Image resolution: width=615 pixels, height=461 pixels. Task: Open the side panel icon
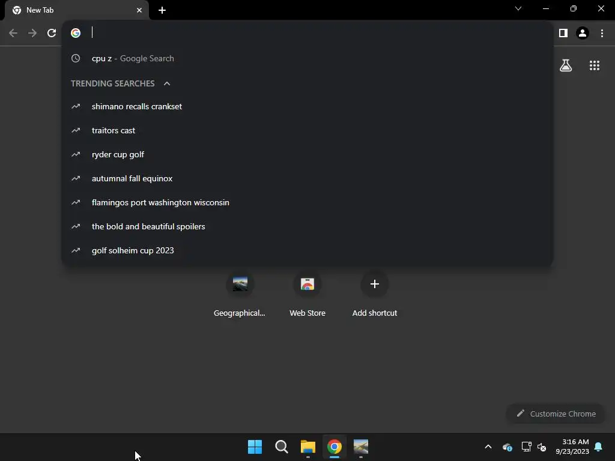point(563,33)
